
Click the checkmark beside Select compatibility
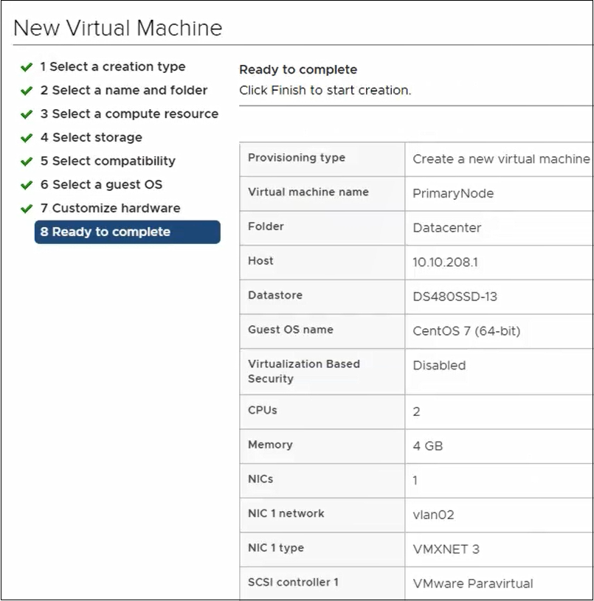tap(25, 161)
